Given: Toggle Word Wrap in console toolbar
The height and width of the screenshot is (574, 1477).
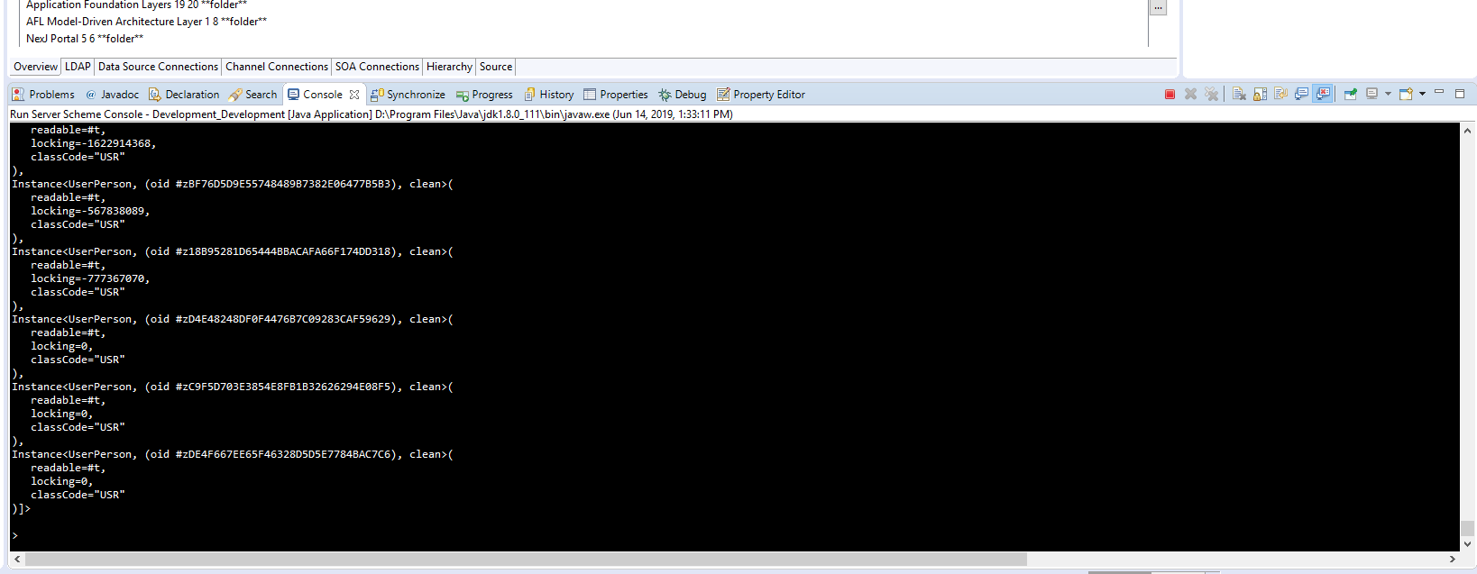Looking at the screenshot, I should coord(1280,94).
